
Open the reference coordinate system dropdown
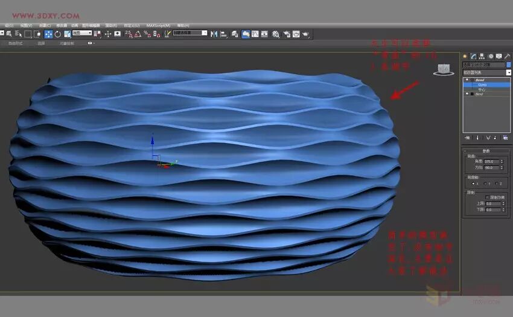82,33
